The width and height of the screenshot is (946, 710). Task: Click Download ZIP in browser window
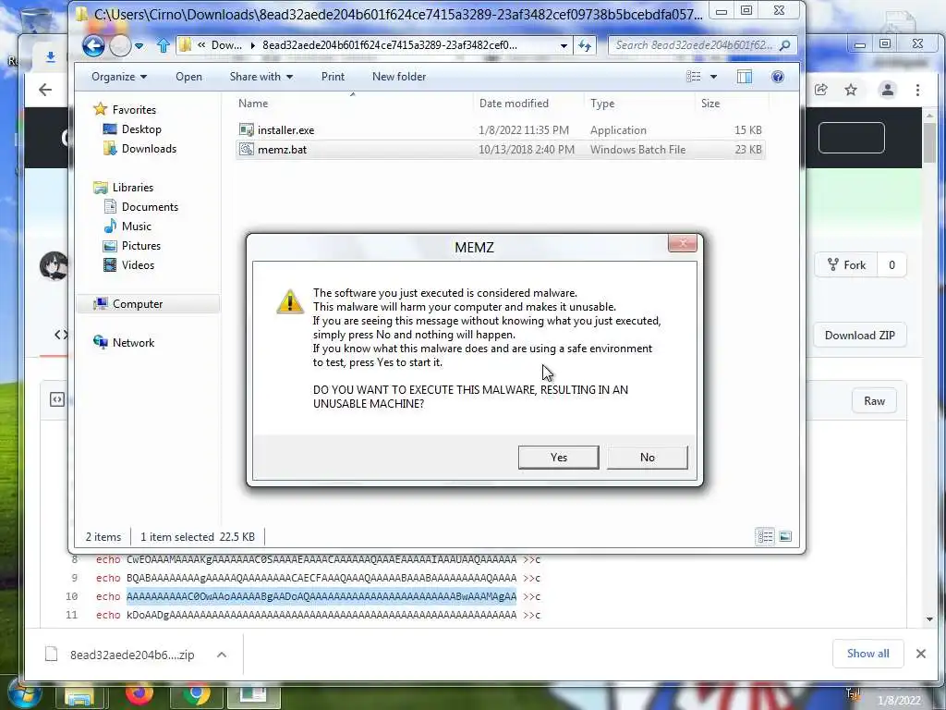(x=860, y=335)
